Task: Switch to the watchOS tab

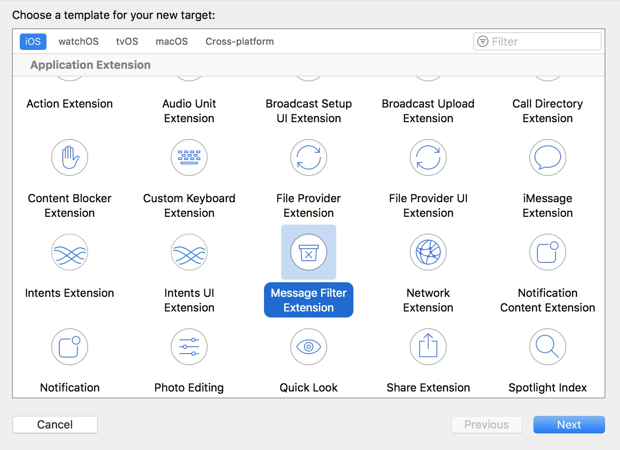Action: 79,42
